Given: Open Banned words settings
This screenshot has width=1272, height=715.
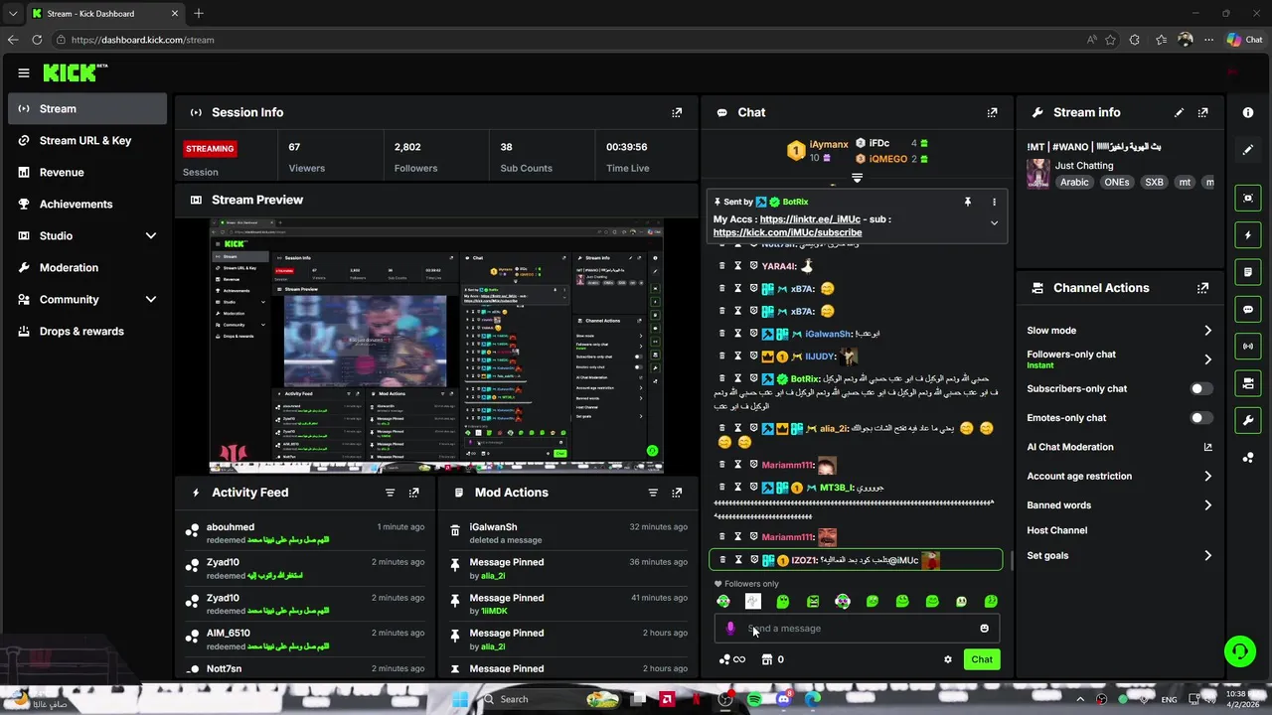Looking at the screenshot, I should pos(1120,505).
